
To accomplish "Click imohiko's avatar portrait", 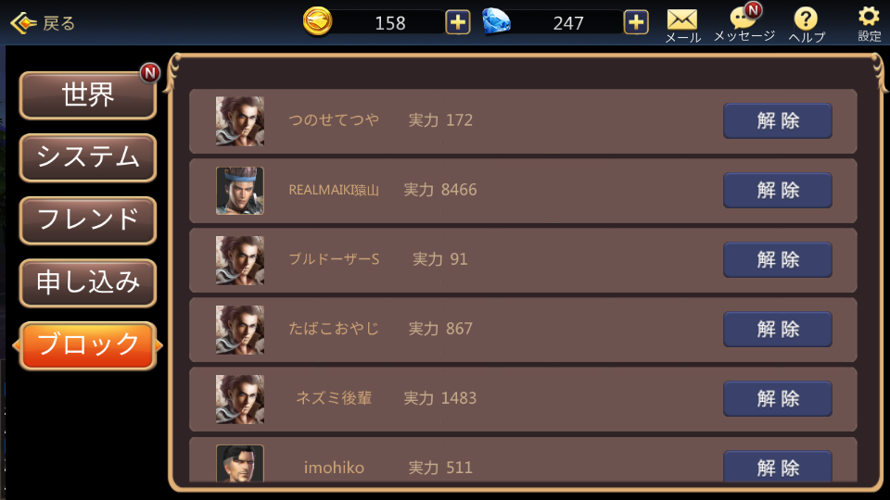I will point(239,464).
